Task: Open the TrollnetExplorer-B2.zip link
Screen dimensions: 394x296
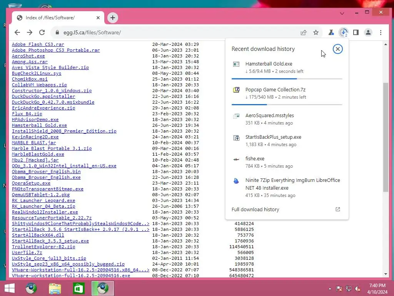Action: pos(43,247)
